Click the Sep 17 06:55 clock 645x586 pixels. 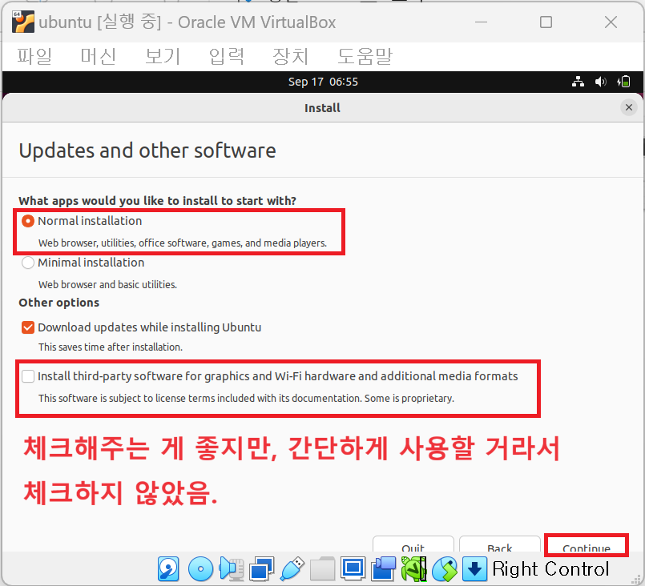(323, 82)
